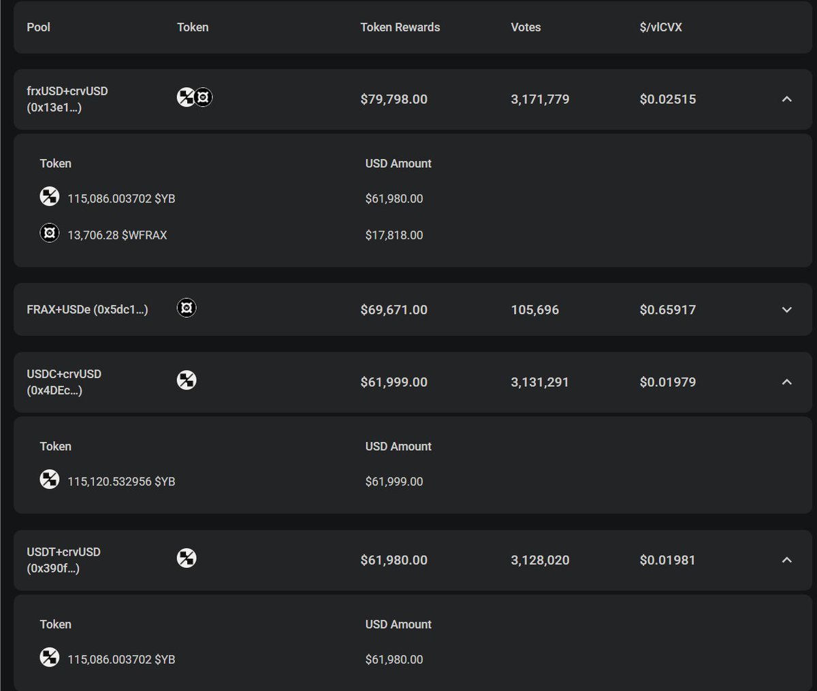
Task: Click the Token Rewards column header
Action: 400,27
